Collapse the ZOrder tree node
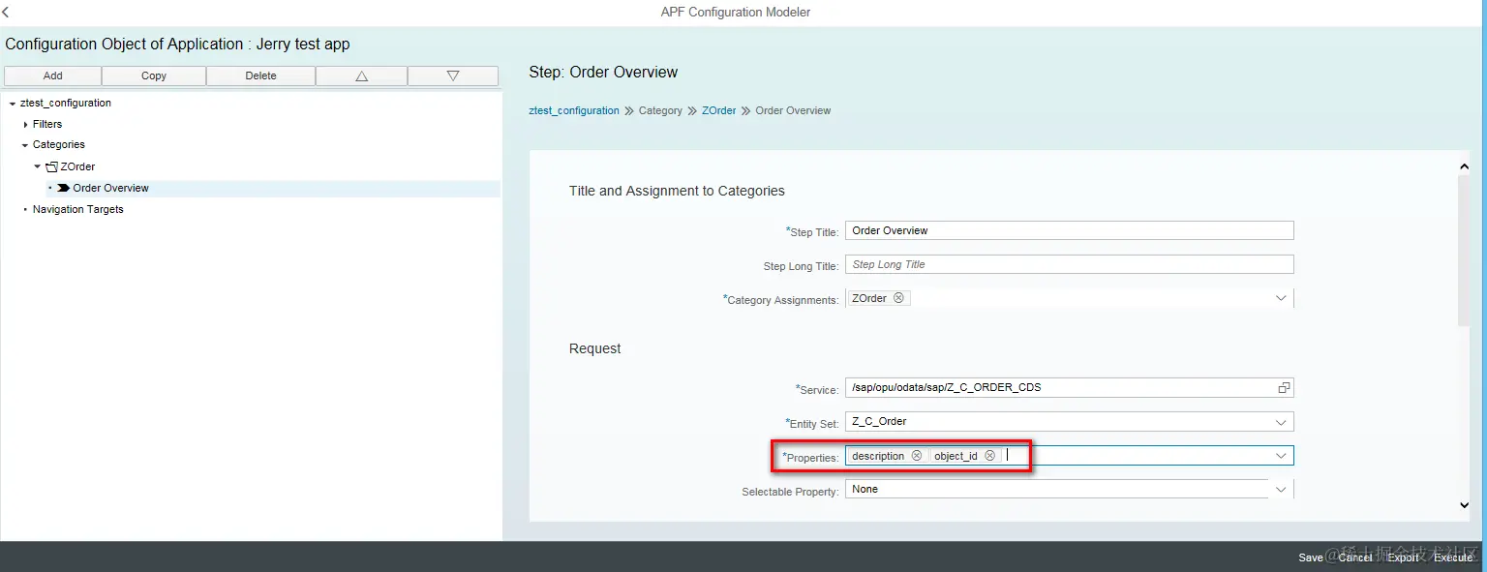 tap(38, 166)
